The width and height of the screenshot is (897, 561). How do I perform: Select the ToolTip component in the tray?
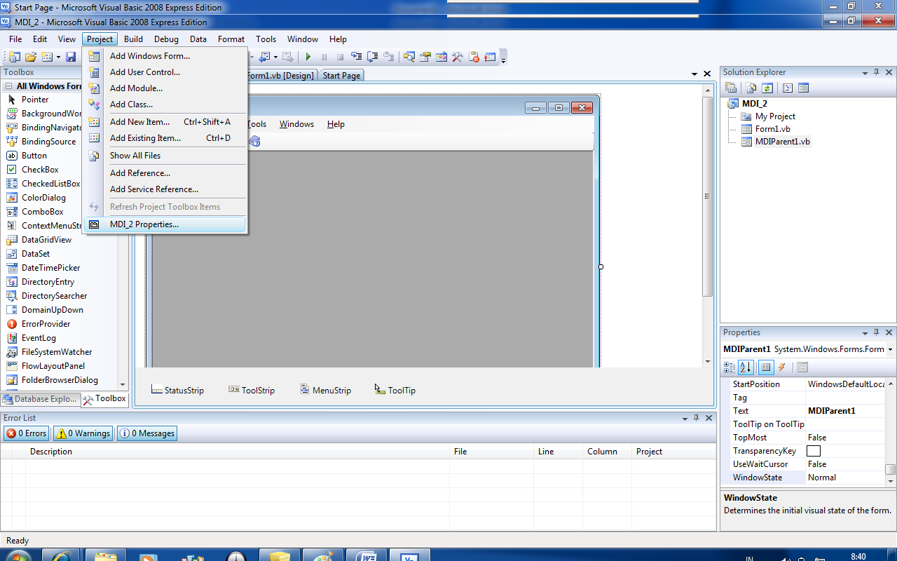[395, 390]
